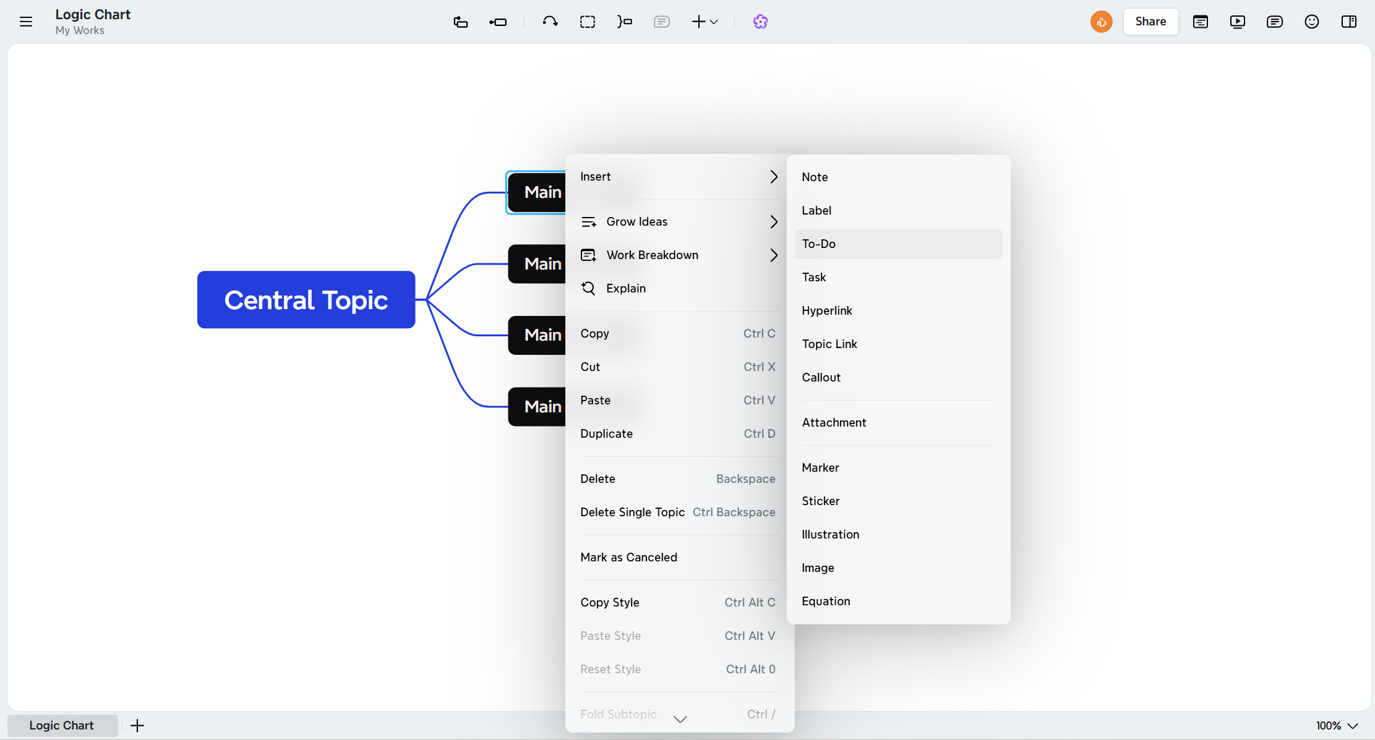Click the add topic toolbar icon
Image resolution: width=1375 pixels, height=740 pixels.
(498, 22)
